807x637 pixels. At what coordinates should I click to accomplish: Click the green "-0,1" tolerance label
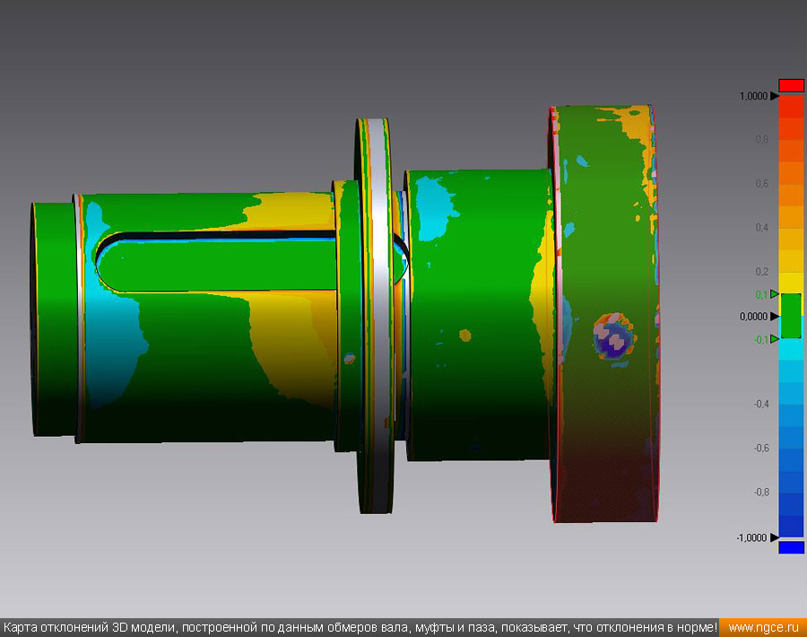(x=760, y=339)
